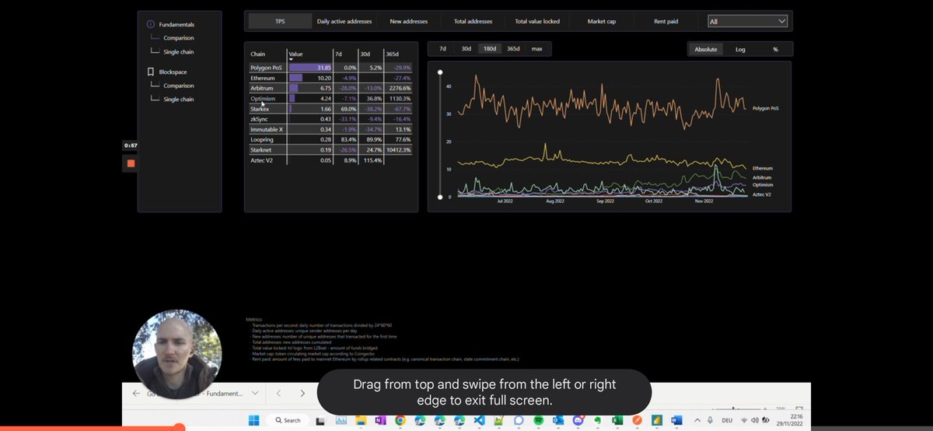Viewport: 933px width, 431px height.
Task: Select the Aztec V2 row in table
Action: (330, 159)
